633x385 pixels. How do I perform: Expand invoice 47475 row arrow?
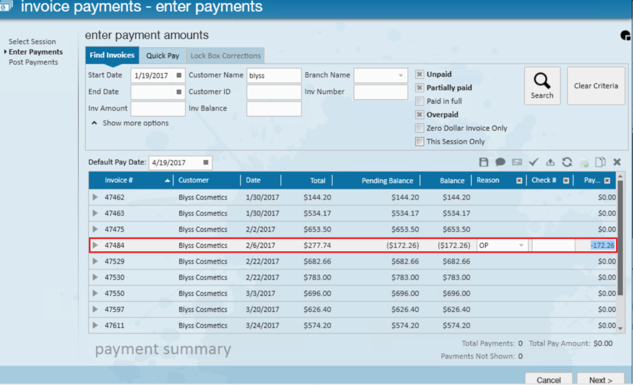coord(95,229)
